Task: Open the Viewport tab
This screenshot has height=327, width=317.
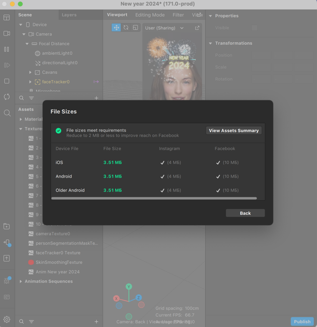Action: (x=117, y=14)
